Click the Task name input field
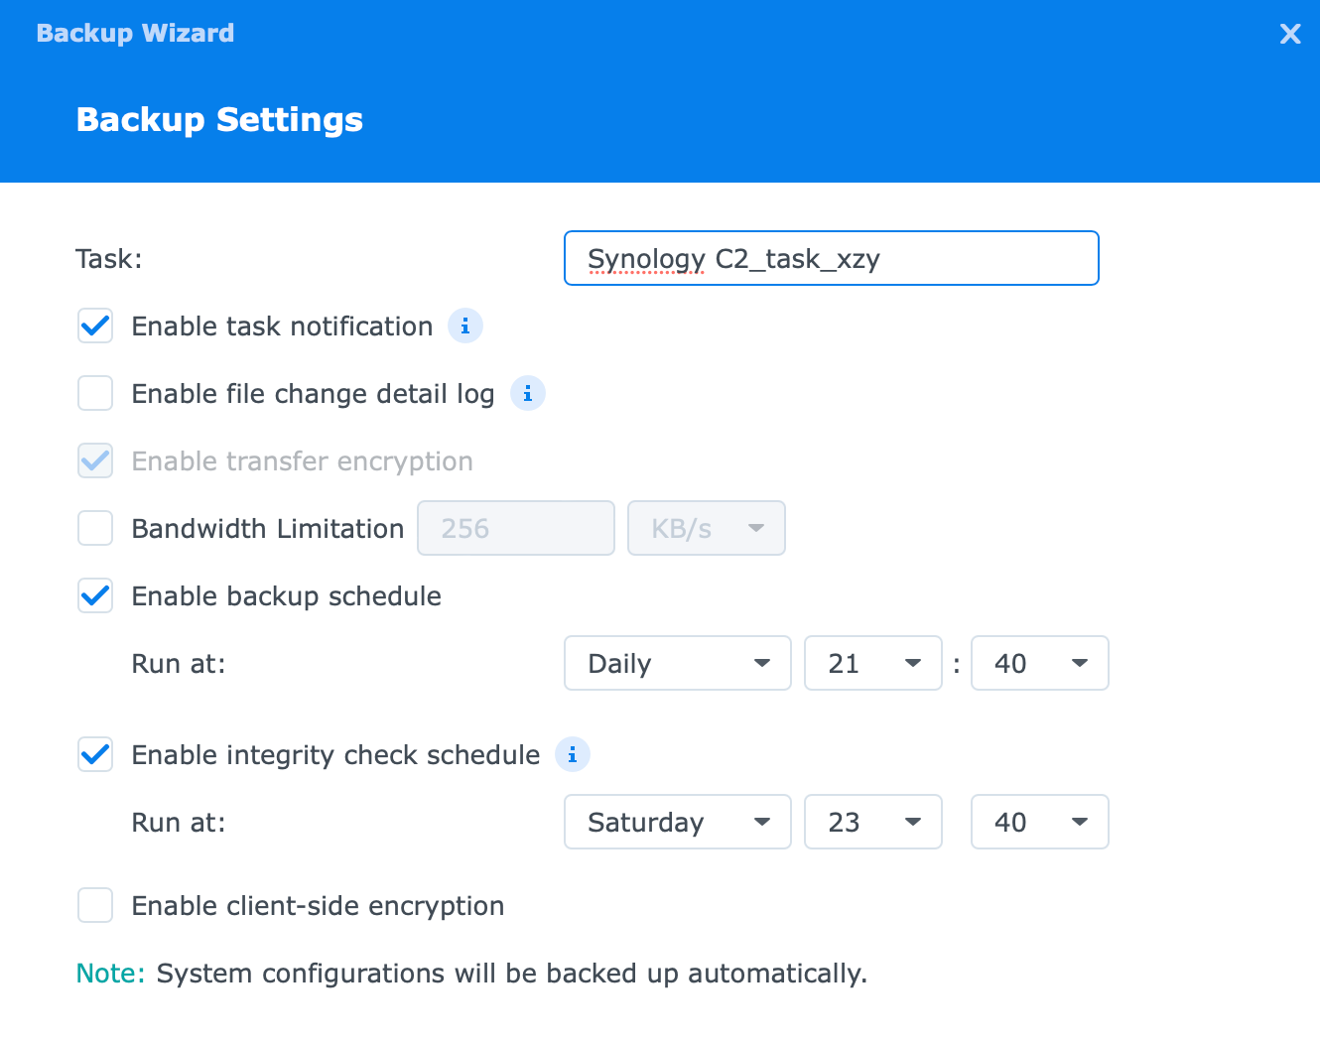1320x1044 pixels. point(832,258)
